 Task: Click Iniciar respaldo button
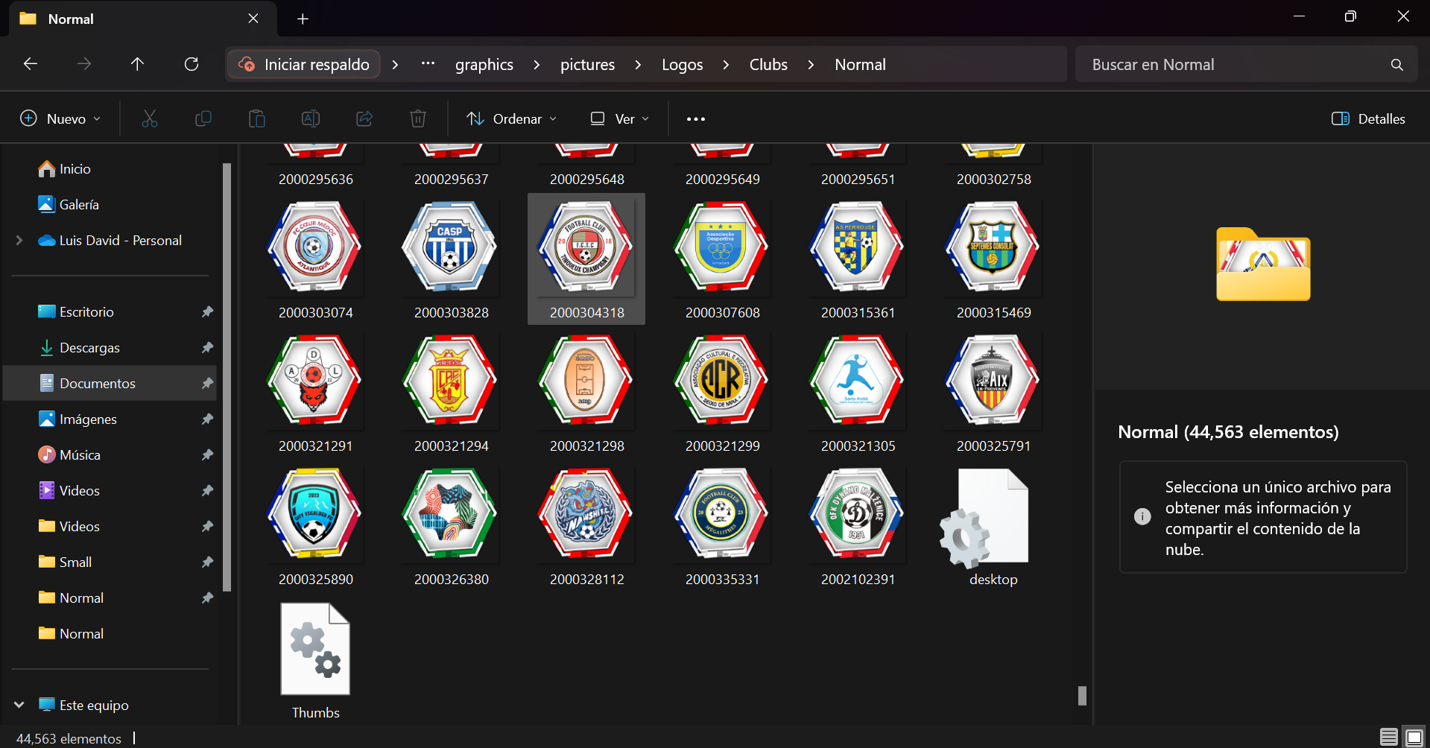point(304,65)
